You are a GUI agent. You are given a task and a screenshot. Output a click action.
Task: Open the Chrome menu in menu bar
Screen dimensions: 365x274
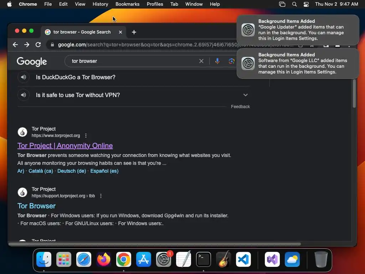click(x=28, y=4)
